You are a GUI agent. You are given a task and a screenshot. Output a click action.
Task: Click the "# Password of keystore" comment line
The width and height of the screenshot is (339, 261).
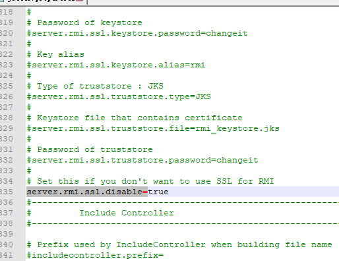84,22
